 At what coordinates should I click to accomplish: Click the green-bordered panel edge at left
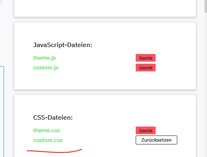[4, 111]
